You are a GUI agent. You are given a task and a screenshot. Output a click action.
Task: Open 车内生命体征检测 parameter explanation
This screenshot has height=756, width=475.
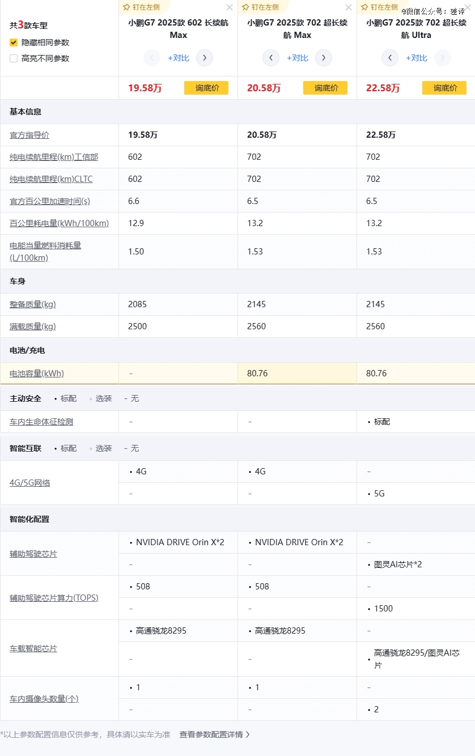coord(41,422)
